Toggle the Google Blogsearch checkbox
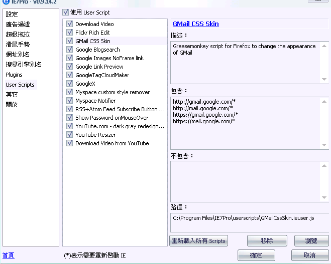The width and height of the screenshot is (331, 264). tap(69, 50)
